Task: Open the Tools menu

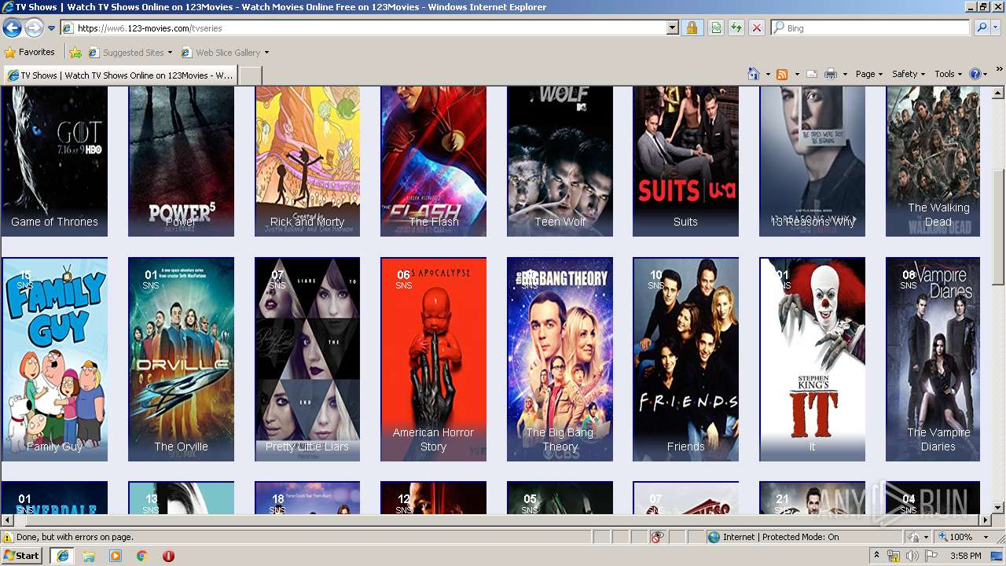Action: click(948, 74)
